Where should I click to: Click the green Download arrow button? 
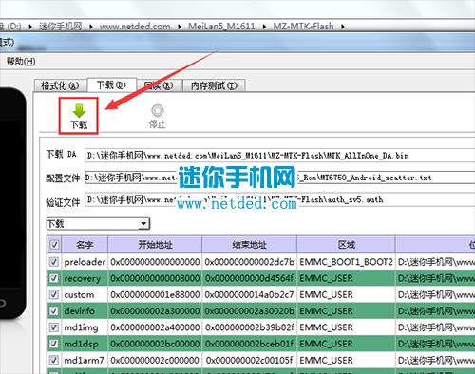click(x=79, y=116)
